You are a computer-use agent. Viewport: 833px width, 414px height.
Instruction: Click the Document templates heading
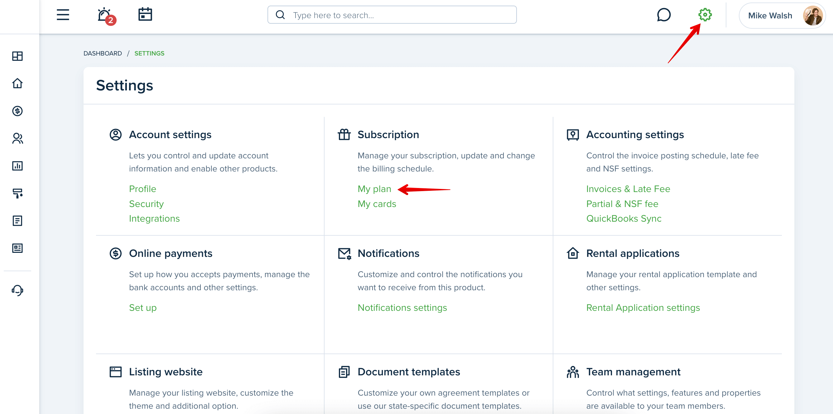pyautogui.click(x=409, y=372)
